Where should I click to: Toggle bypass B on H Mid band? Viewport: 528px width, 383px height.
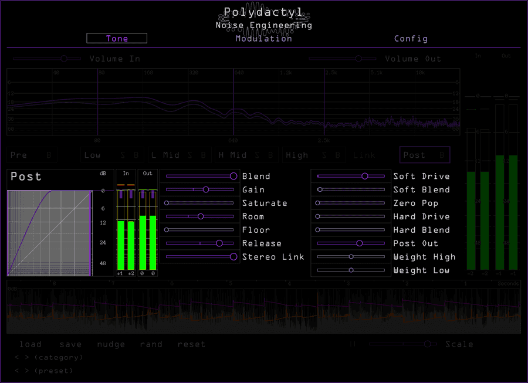[270, 155]
